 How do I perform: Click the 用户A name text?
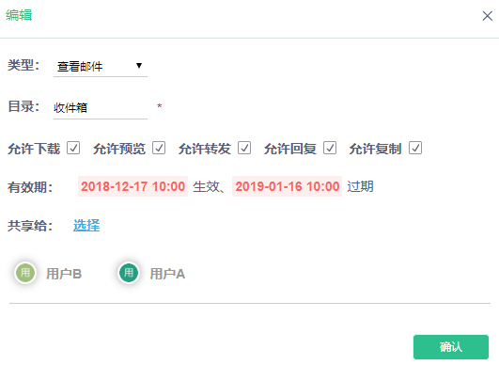pyautogui.click(x=167, y=274)
